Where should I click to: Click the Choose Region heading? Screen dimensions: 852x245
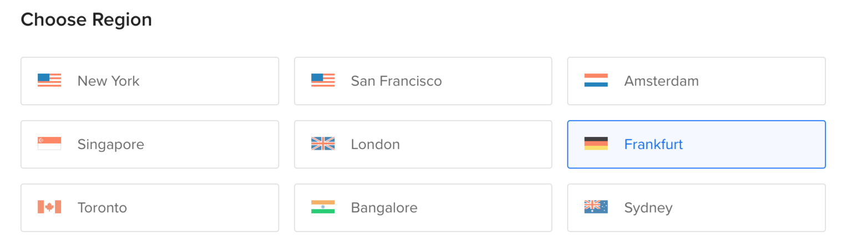(86, 20)
